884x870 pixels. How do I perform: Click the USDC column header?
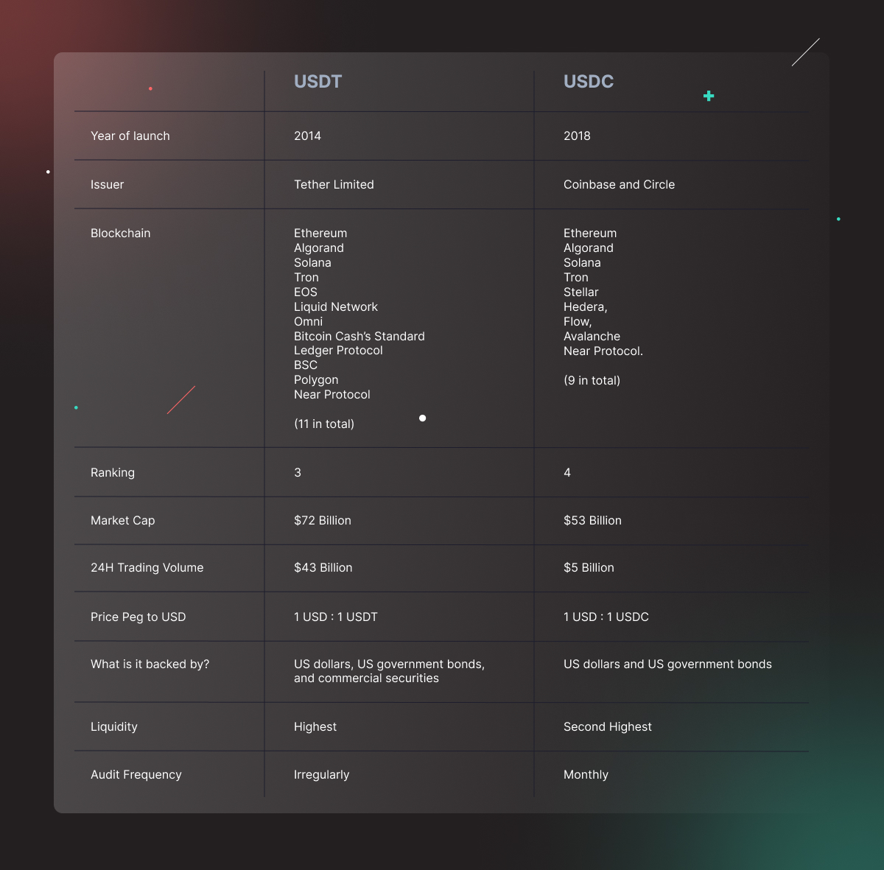tap(589, 82)
